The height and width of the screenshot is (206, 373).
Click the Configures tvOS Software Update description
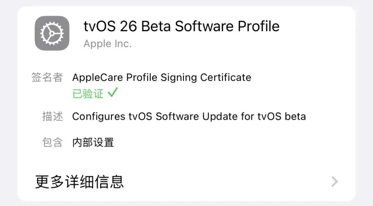[x=189, y=116]
